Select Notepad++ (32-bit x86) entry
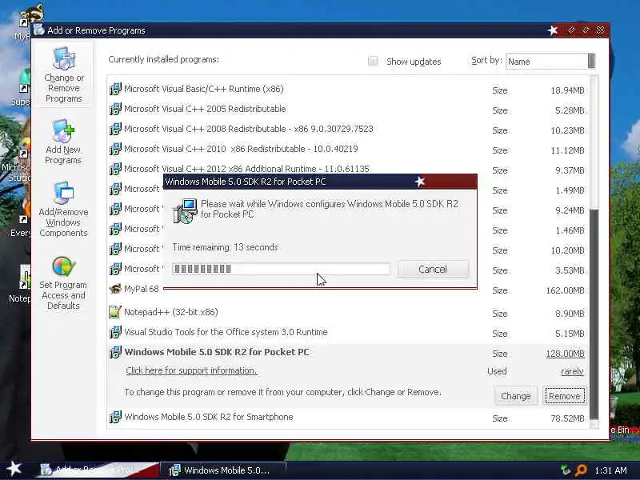 (x=348, y=313)
